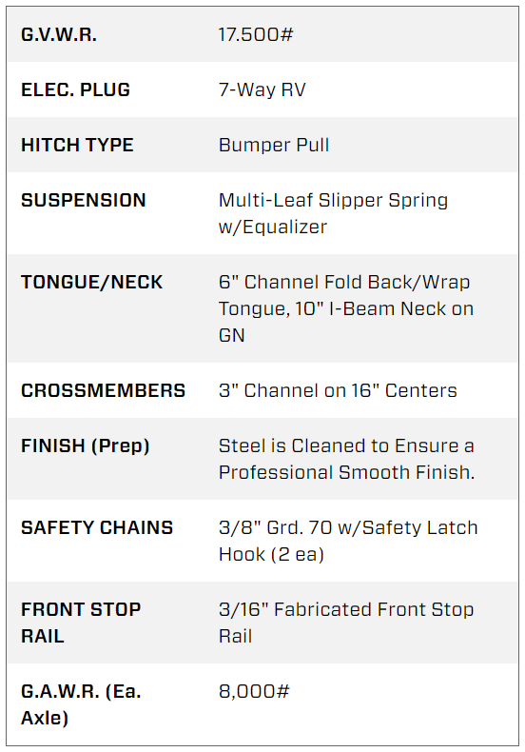
Task: Select Steel is Cleaned description text
Action: coord(346,460)
